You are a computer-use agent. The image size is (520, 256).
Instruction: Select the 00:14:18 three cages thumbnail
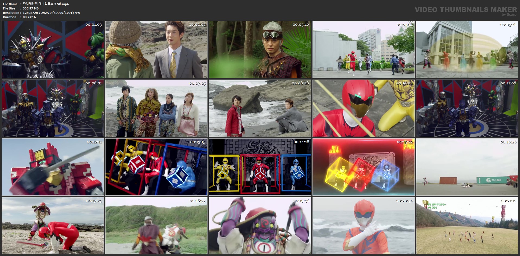(260, 167)
